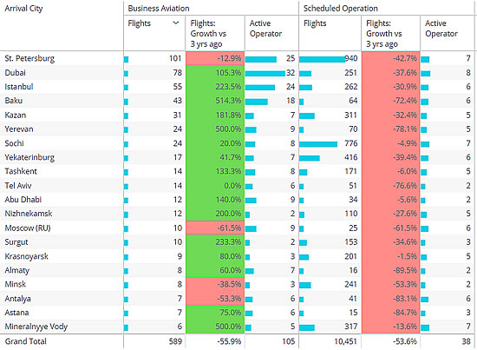
Task: Click the Scheduled Operation group header
Action: point(341,8)
